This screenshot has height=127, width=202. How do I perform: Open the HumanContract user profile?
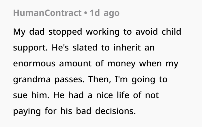pyautogui.click(x=47, y=13)
